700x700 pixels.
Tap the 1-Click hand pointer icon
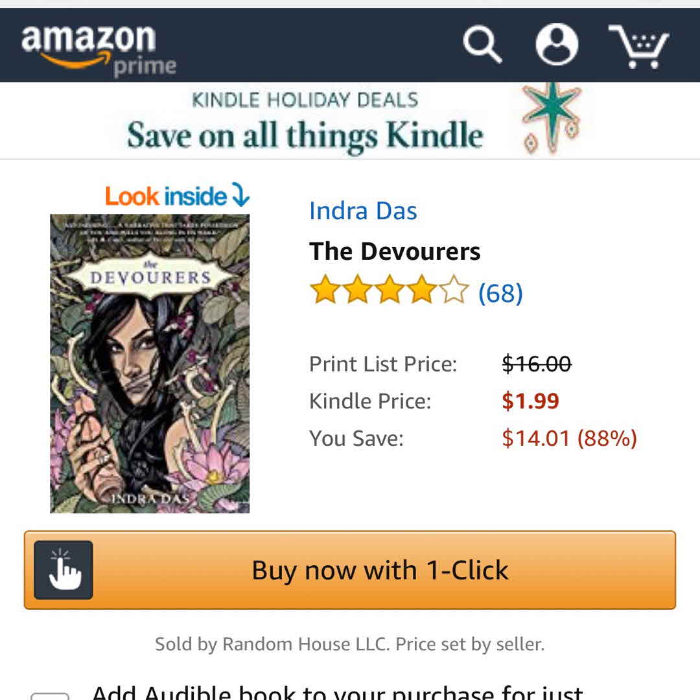(64, 570)
